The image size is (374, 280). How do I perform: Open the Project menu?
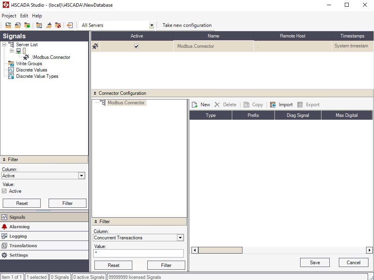[x=9, y=16]
